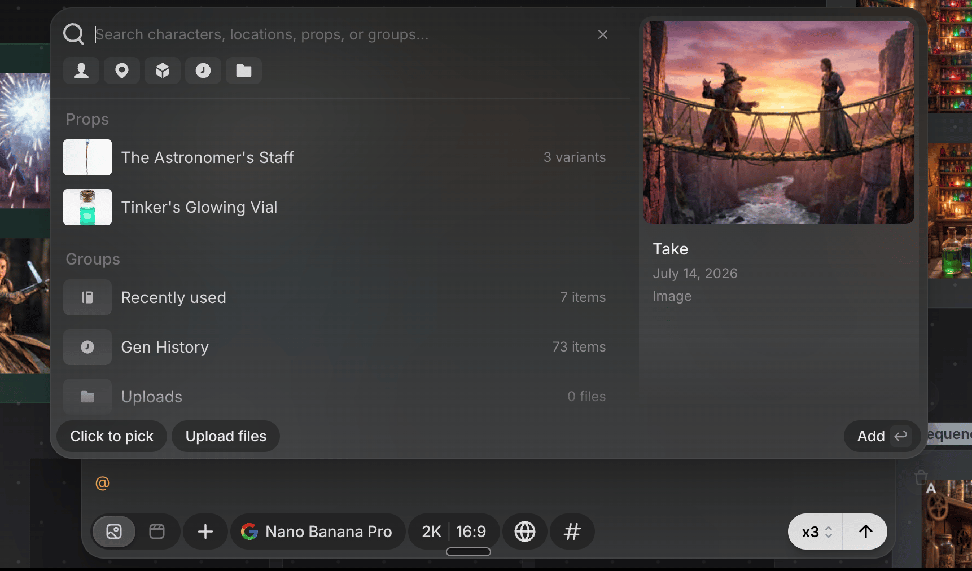Switch to video clip mode toggle
The image size is (972, 571).
point(157,532)
